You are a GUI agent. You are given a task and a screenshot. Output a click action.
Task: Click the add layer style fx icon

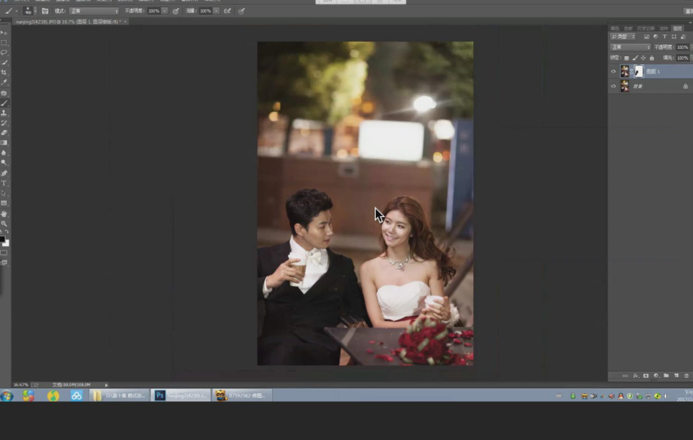635,376
